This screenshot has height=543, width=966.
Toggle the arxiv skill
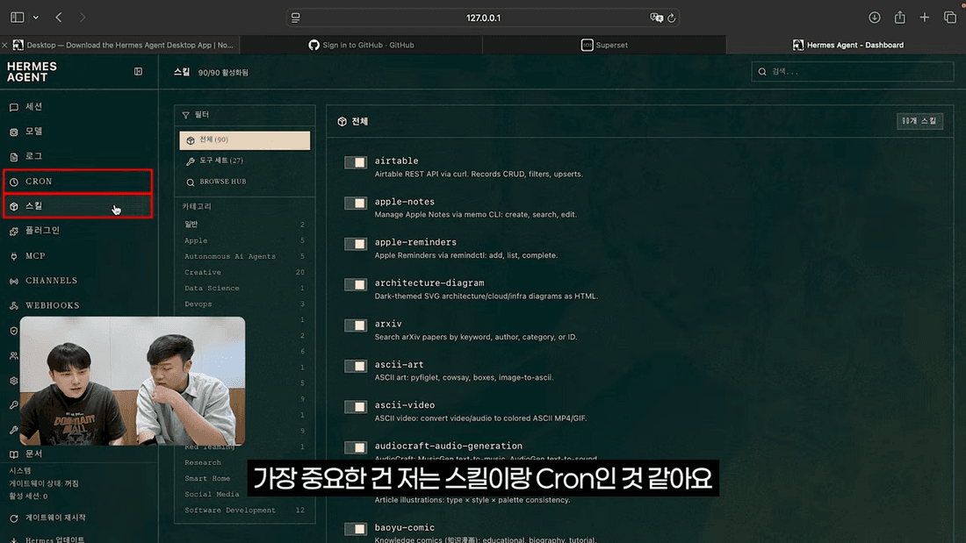pos(356,325)
